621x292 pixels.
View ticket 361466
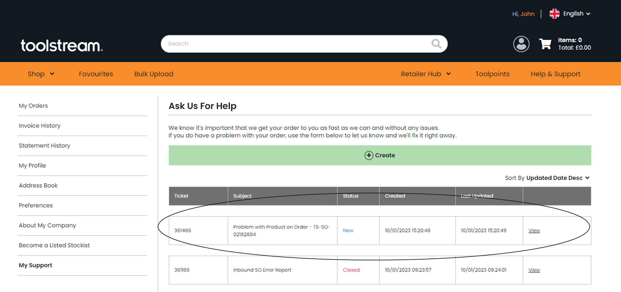click(x=534, y=230)
